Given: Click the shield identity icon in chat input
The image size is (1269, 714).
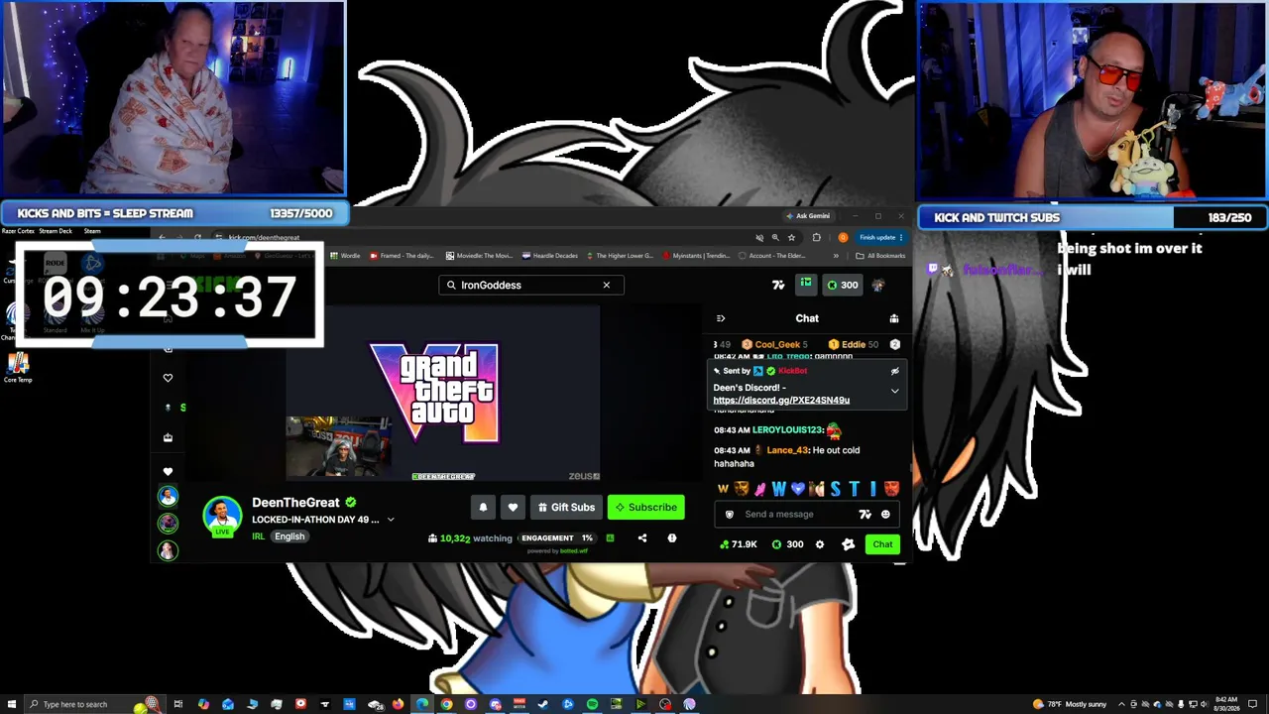Looking at the screenshot, I should click(x=730, y=514).
